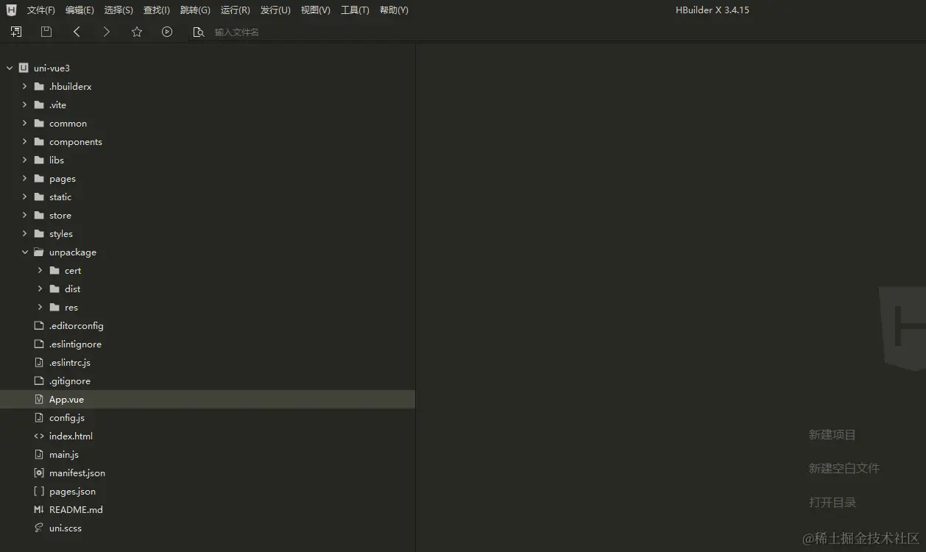Click the 新建空白文件 link
The height and width of the screenshot is (552, 926).
click(844, 468)
